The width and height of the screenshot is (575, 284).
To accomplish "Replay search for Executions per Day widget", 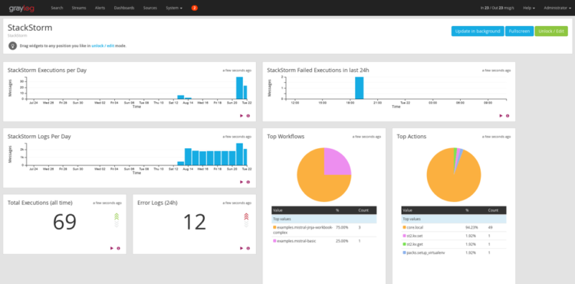I will (x=242, y=116).
